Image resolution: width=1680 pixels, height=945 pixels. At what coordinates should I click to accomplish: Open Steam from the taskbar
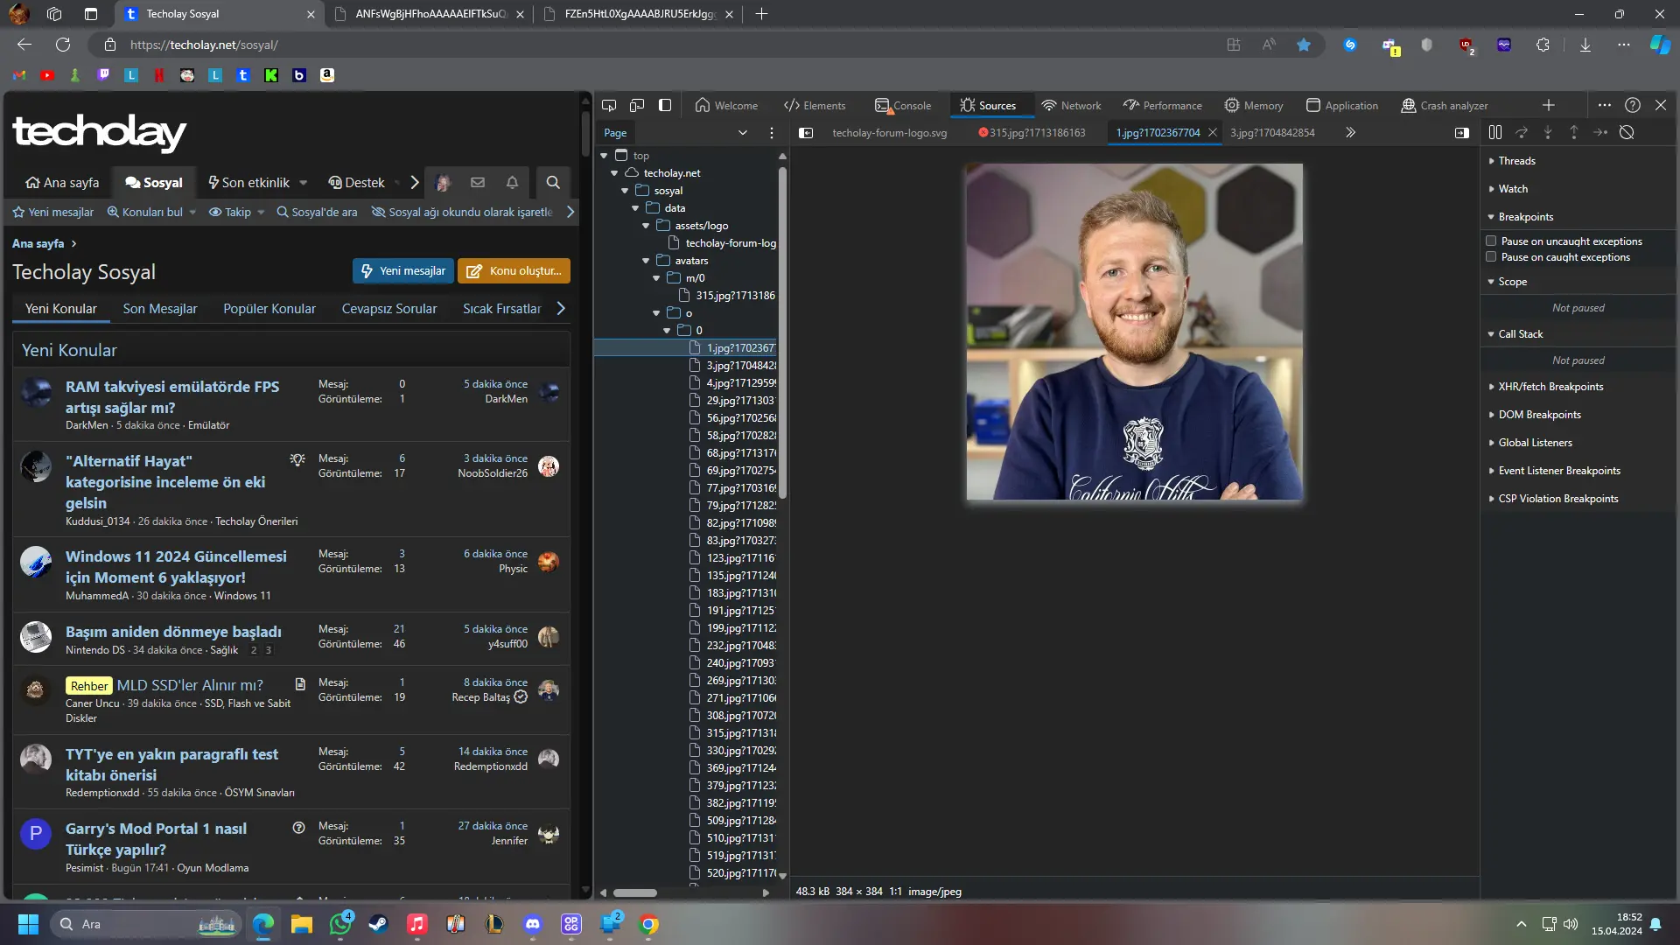pos(379,924)
